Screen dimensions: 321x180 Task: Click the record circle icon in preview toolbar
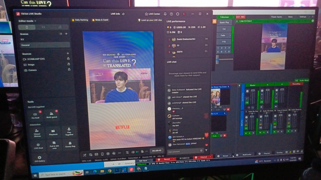pyautogui.click(x=108, y=154)
